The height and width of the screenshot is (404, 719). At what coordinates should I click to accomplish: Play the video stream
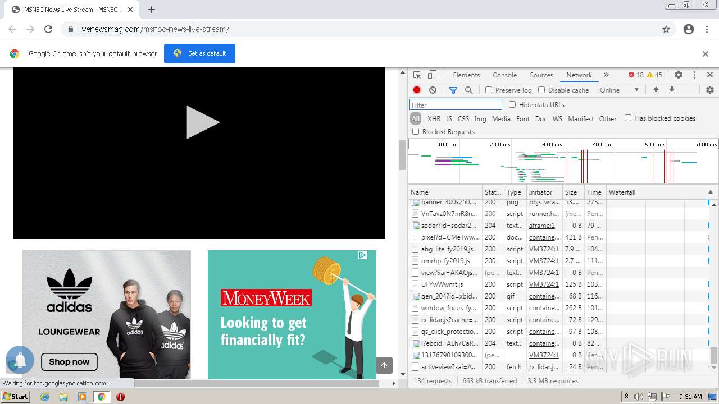tap(203, 122)
